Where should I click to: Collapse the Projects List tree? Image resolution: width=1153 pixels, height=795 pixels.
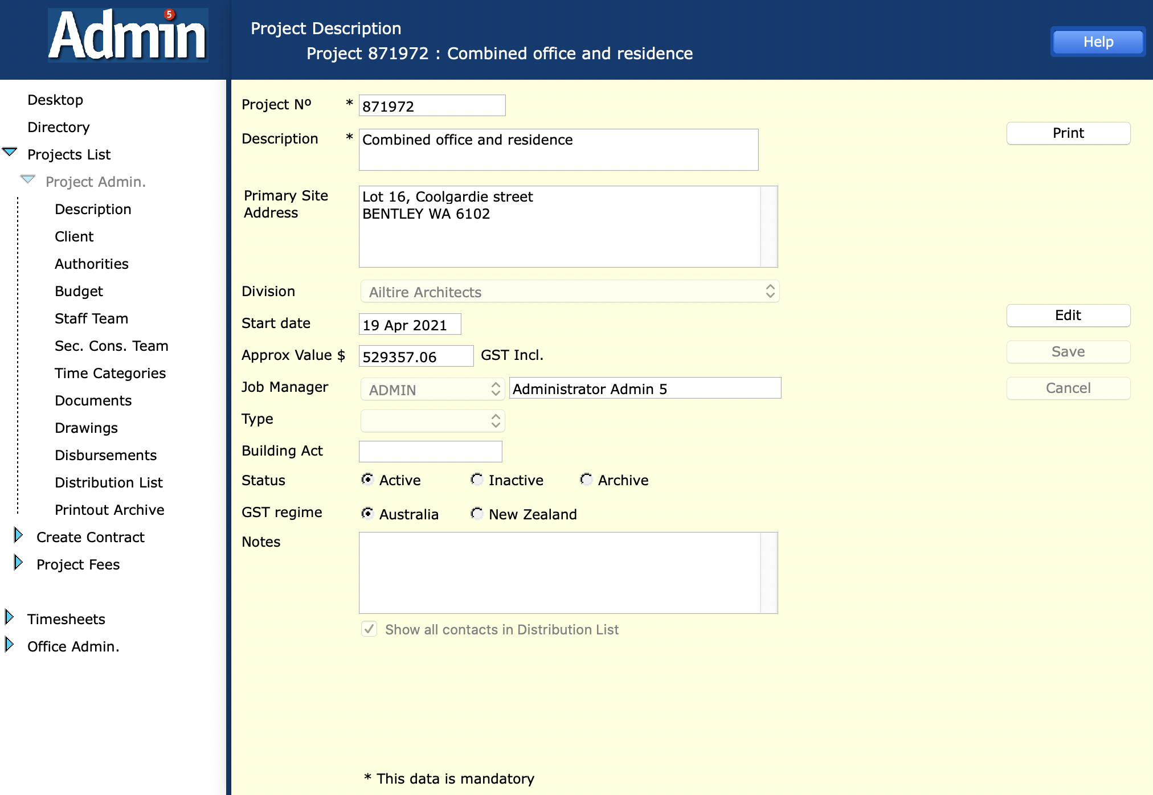click(10, 153)
